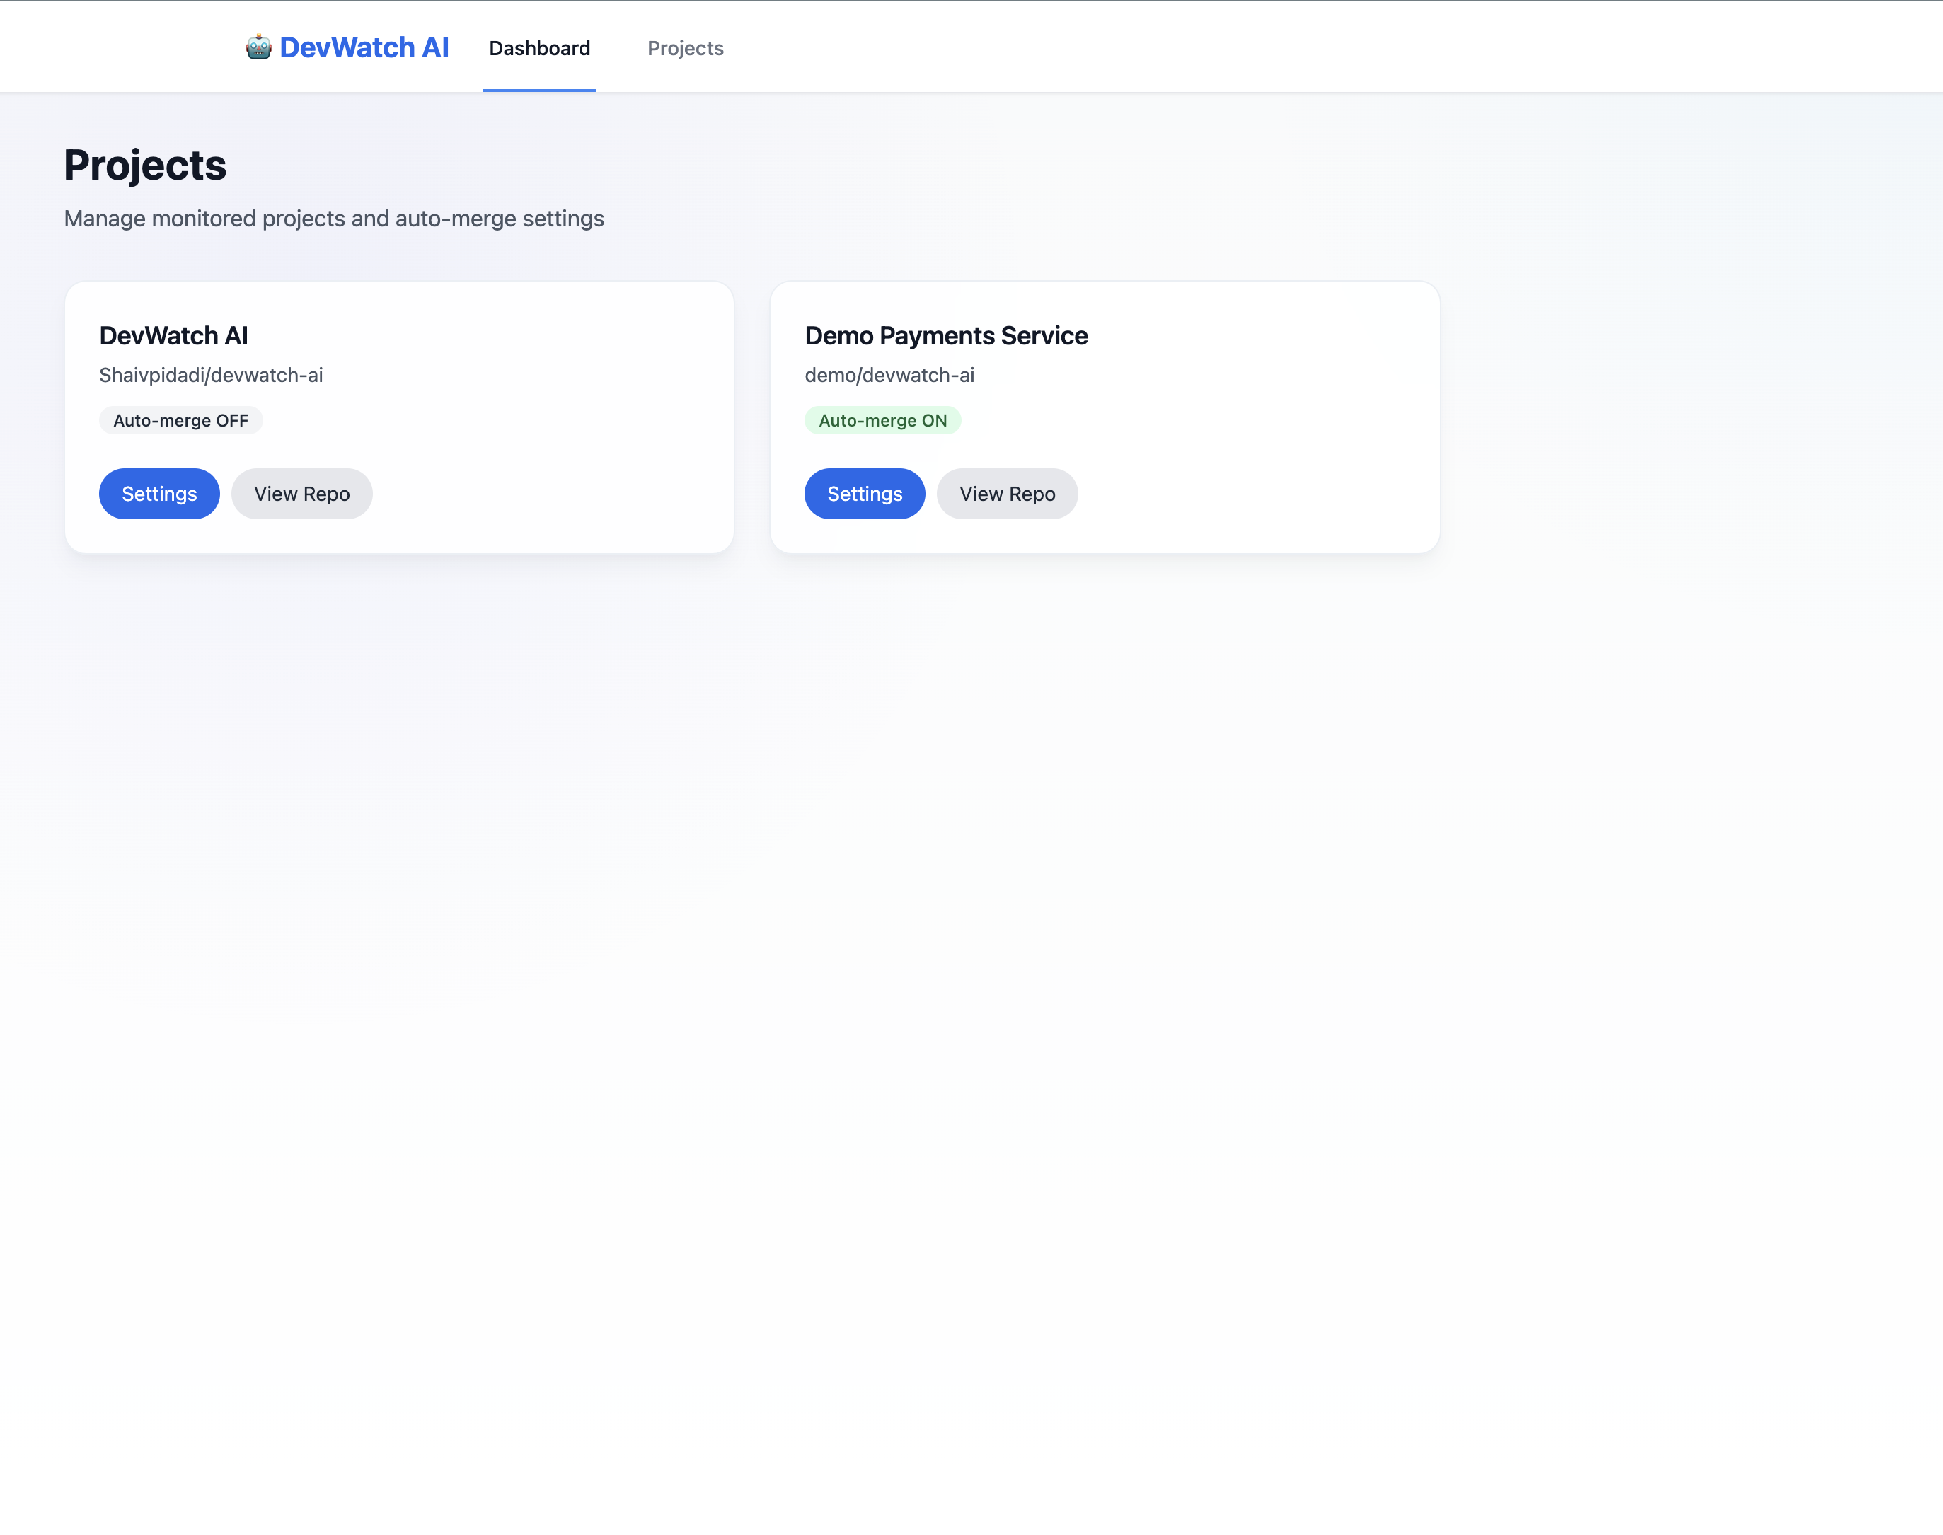Click the Shaivpidadi/devwatch-ai repo path
Screen dimensions: 1943x1535
211,376
